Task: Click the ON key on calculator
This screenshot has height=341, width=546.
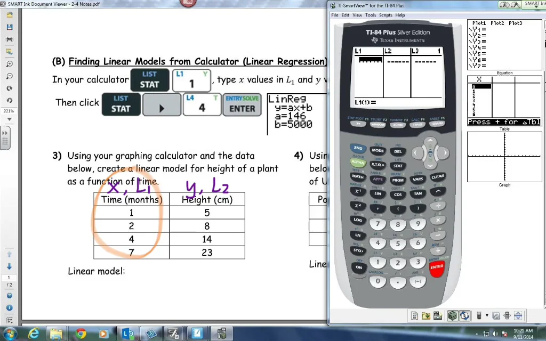Action: (358, 267)
